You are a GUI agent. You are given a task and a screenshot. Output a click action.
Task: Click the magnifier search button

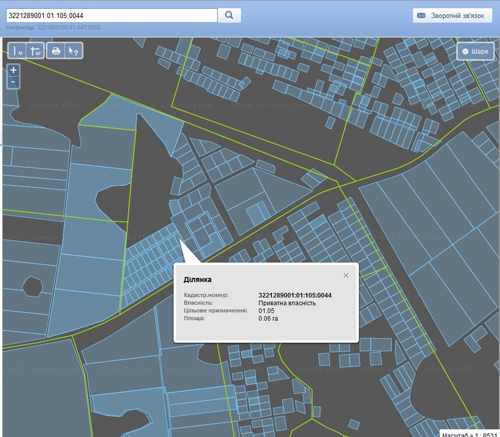[229, 15]
